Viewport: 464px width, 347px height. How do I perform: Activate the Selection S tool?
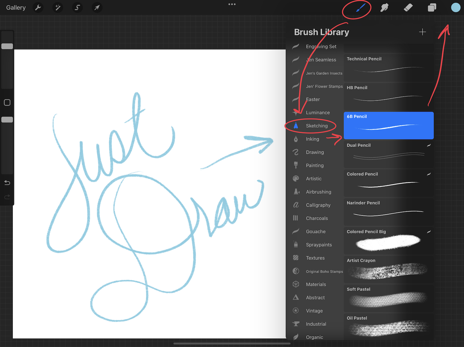click(77, 7)
